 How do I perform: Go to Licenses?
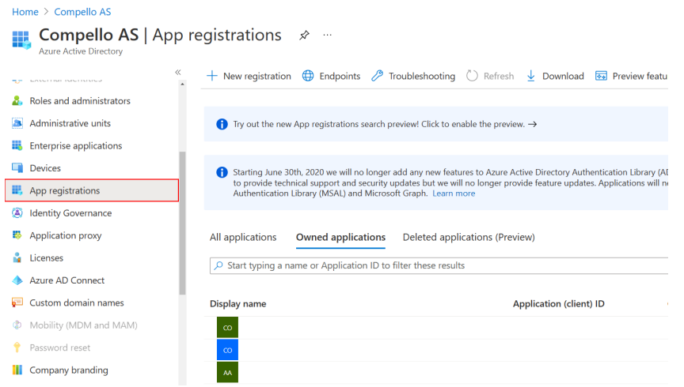point(46,257)
